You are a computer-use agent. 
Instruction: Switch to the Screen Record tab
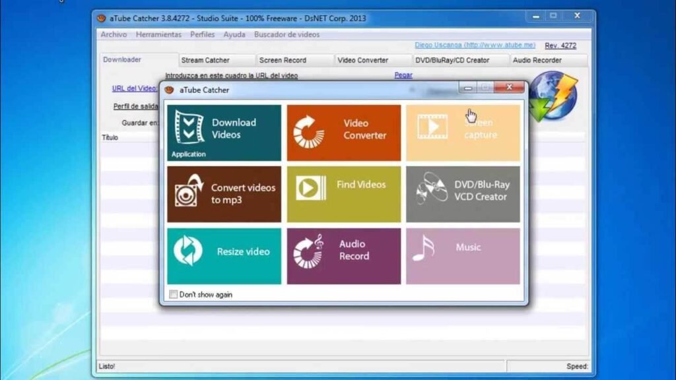[295, 60]
